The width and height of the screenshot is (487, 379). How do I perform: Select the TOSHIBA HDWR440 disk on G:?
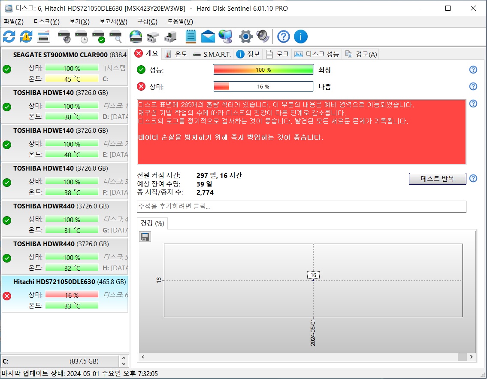(x=65, y=218)
